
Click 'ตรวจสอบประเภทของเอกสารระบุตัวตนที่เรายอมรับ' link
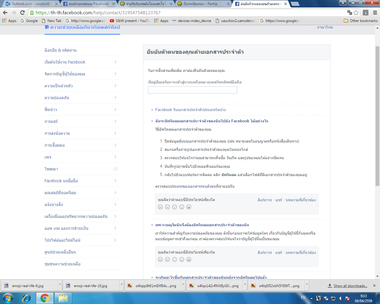point(195,186)
